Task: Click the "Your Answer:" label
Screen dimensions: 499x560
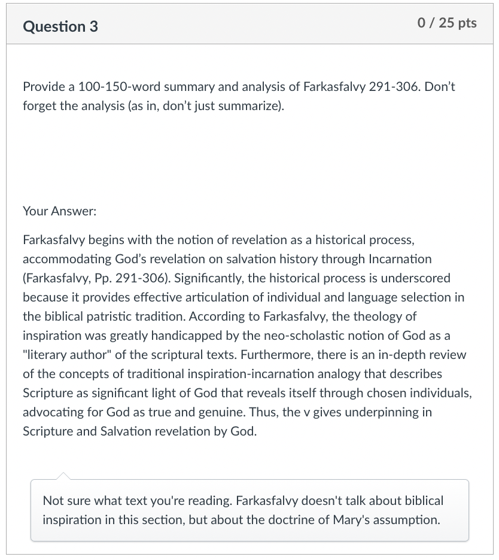Action: [60, 211]
